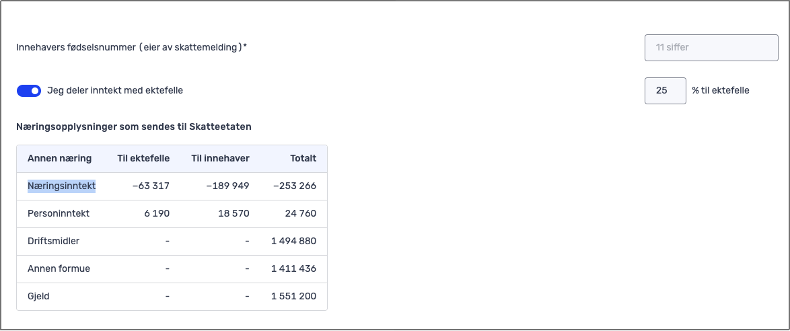Click the −253 266 total value
This screenshot has width=790, height=331.
295,186
